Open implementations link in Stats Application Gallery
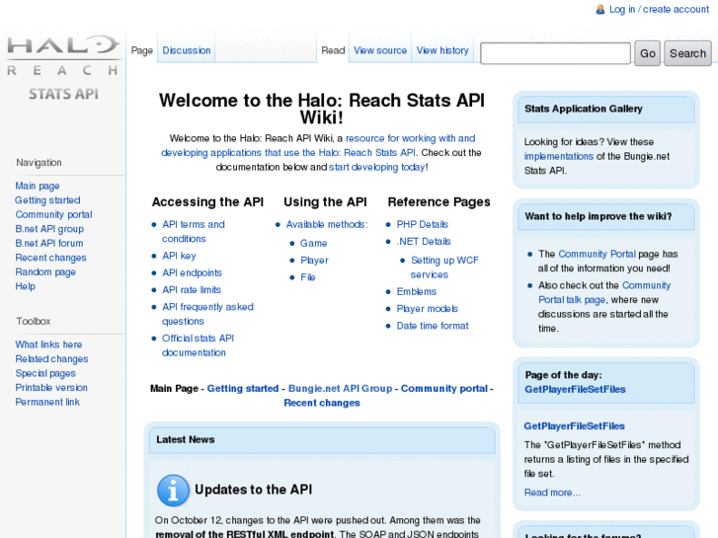 (x=559, y=156)
